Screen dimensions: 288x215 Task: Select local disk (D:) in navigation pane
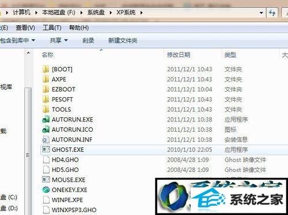coord(9,208)
